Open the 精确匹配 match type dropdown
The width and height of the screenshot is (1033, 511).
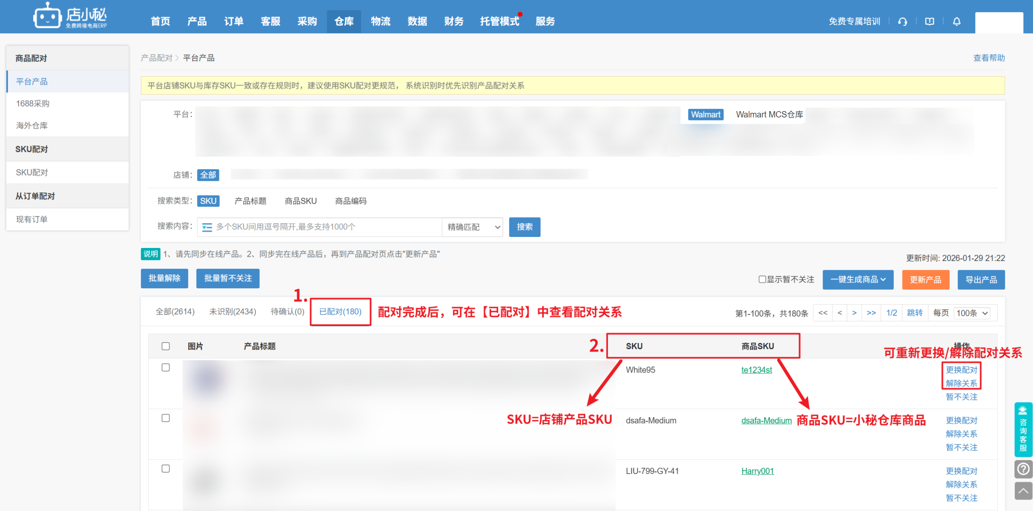pyautogui.click(x=473, y=227)
